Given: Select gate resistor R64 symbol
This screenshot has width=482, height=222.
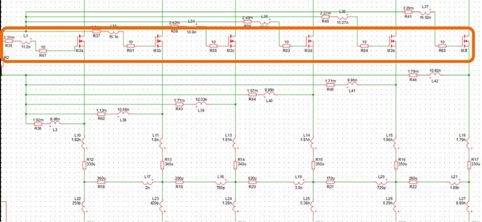Looking at the screenshot, I should point(364,46).
